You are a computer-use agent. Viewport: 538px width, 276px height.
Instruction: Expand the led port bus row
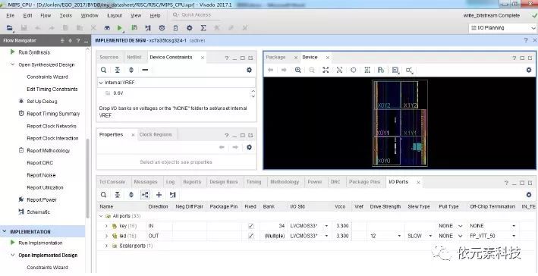coord(106,236)
